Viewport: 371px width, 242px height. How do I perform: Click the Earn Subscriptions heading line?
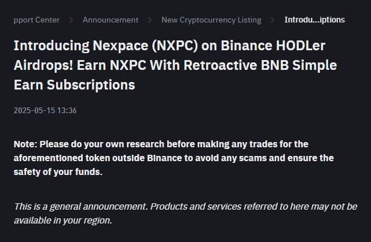coord(74,85)
